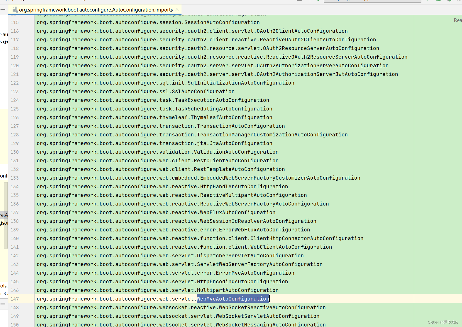Hide the side panel with the upper minus icon
The width and height of the screenshot is (462, 327).
(3, 9)
